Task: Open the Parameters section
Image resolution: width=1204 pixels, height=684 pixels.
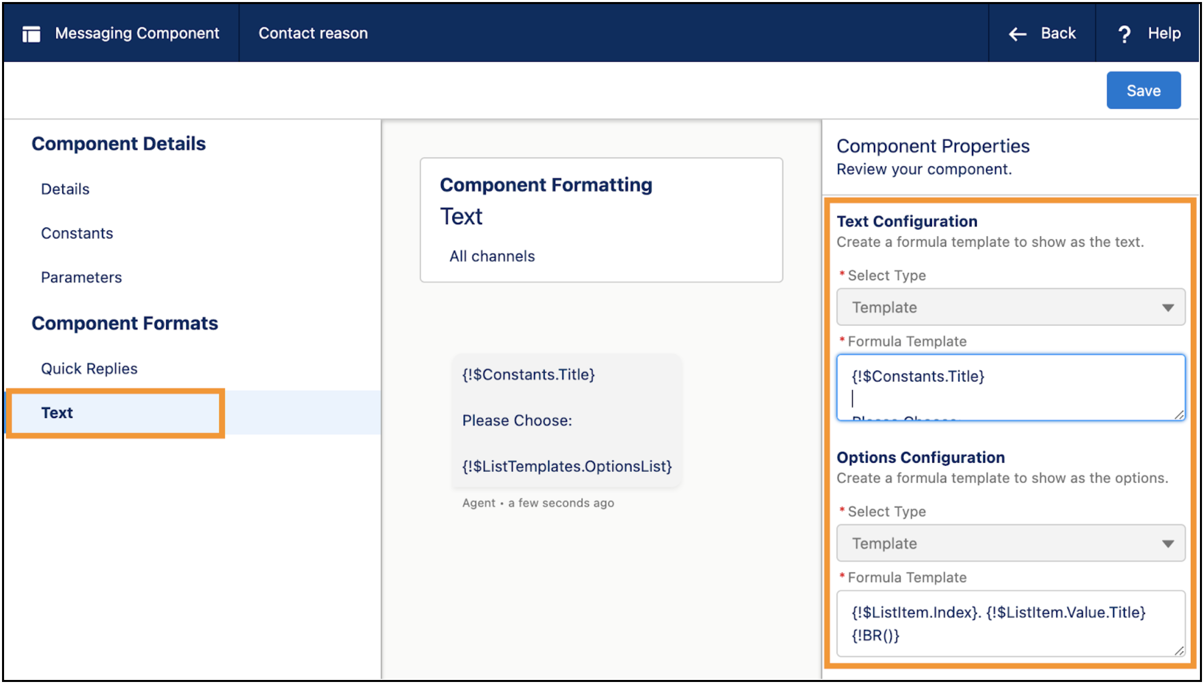Action: 81,277
